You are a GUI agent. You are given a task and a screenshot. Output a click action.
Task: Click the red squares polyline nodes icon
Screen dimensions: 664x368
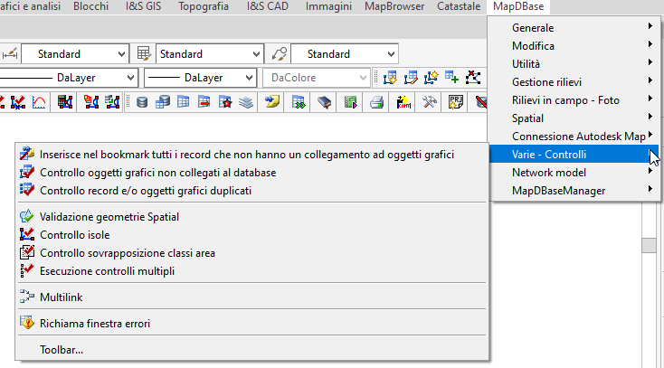pos(91,102)
